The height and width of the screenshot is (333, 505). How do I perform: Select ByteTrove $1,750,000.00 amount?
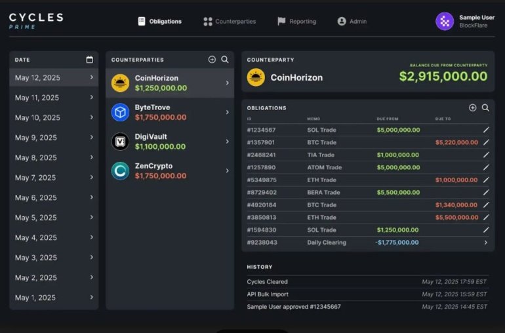(161, 117)
